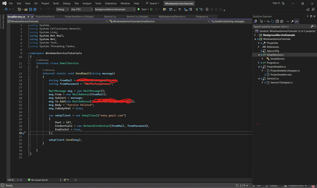Image resolution: width=317 pixels, height=188 pixels.
Task: Toggle pin on the EmailService.cs tab
Action: pos(28,17)
